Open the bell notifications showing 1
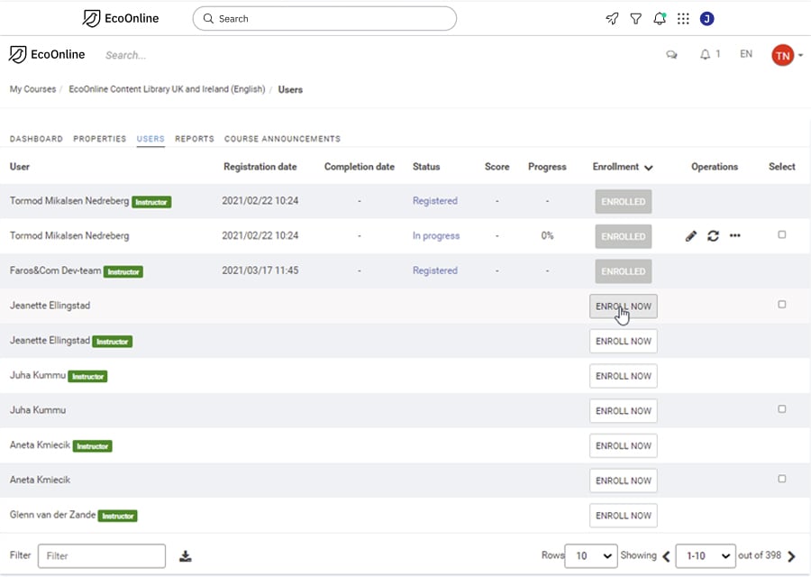 point(710,54)
